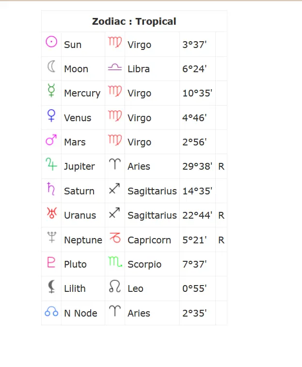The image size is (302, 367).
Task: Click the Lilith black moon symbol
Action: [51, 287]
